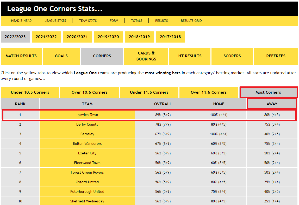This screenshot has height=205, width=299.
Task: Click Bolton Wanderers' away 75% (3/4) cell
Action: (x=272, y=144)
